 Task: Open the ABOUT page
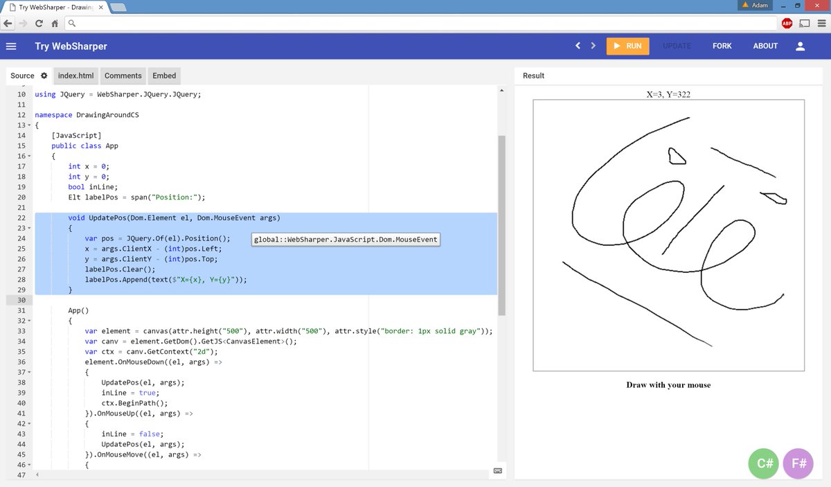click(765, 46)
